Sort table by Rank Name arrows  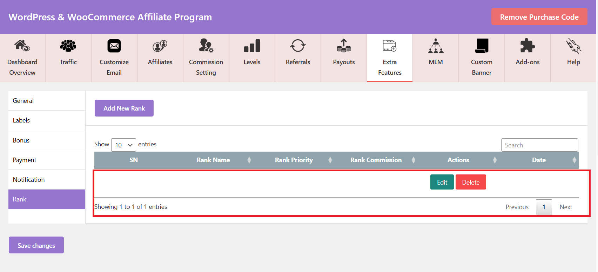[x=249, y=160]
